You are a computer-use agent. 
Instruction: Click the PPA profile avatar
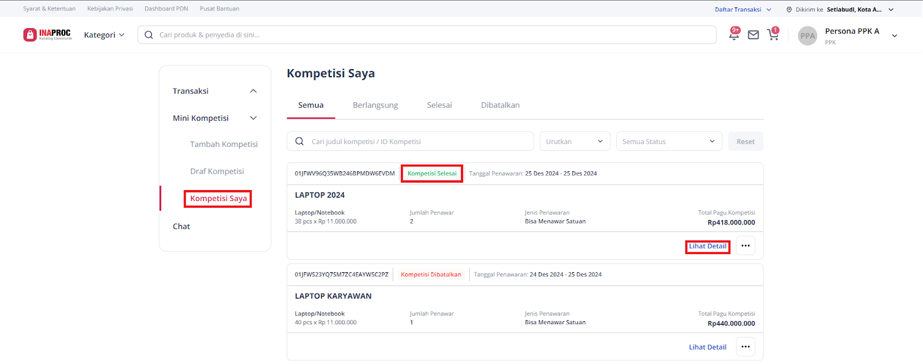click(808, 36)
